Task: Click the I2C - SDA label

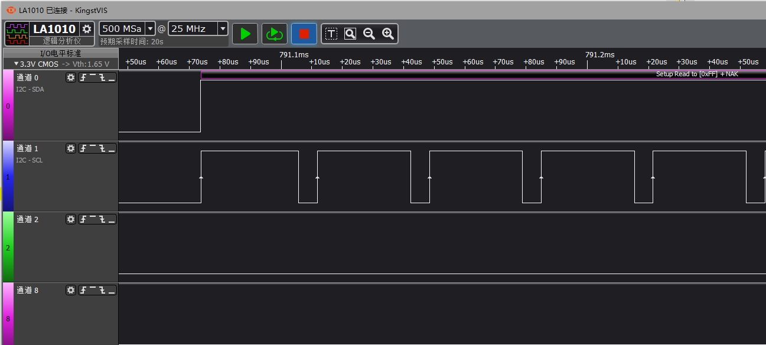Action: pos(30,89)
